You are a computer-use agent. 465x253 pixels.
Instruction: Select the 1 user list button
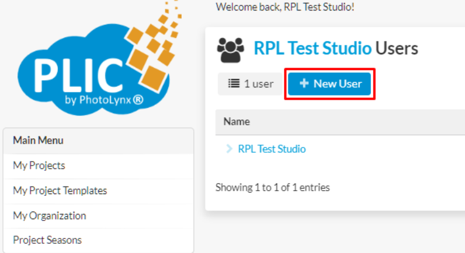[250, 84]
